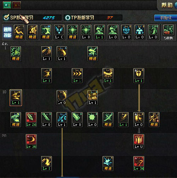Click the 通用技能 general skills label

coord(7,32)
